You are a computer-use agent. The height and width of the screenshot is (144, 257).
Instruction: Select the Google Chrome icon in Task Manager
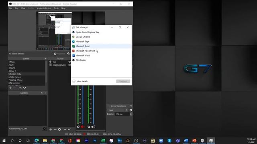click(x=73, y=37)
